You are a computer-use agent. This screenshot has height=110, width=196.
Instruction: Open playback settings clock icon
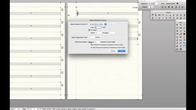(177, 4)
